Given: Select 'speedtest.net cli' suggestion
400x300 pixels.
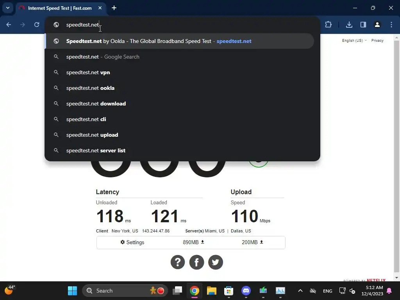Looking at the screenshot, I should 179,119.
